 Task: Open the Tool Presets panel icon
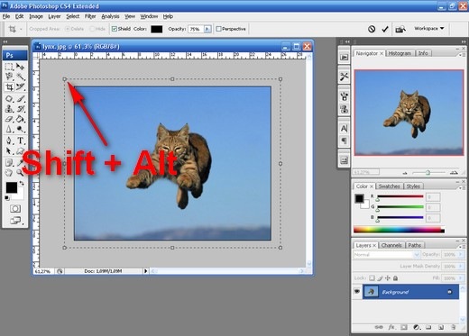click(x=344, y=77)
